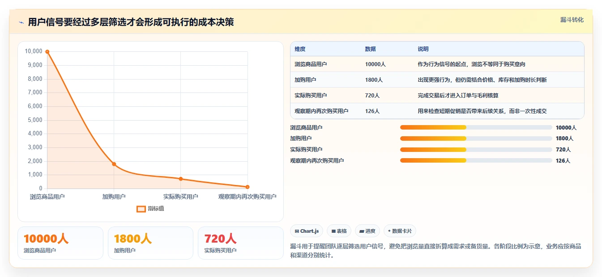Click the 实际购买用户 data point on line

(181, 179)
